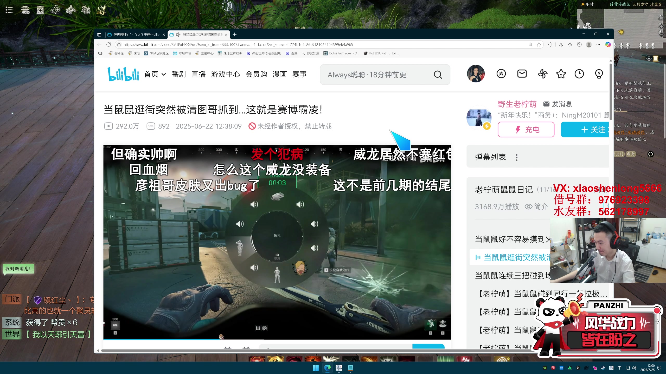
Task: Open the creation center lightbulb icon
Action: [599, 74]
